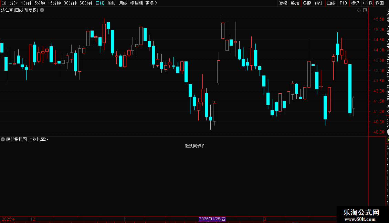389x223 pixels.
Task: Switch to 分时 intraday view
Action: tap(14, 3)
